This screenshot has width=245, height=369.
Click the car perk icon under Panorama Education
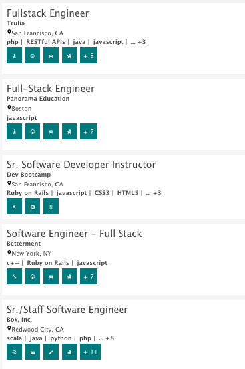point(51,131)
